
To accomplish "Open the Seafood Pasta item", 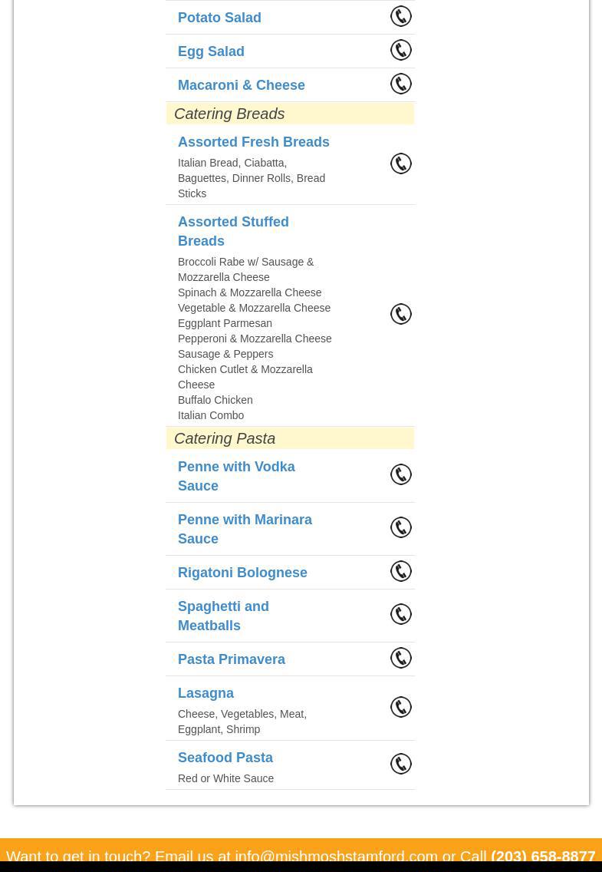I will (225, 758).
